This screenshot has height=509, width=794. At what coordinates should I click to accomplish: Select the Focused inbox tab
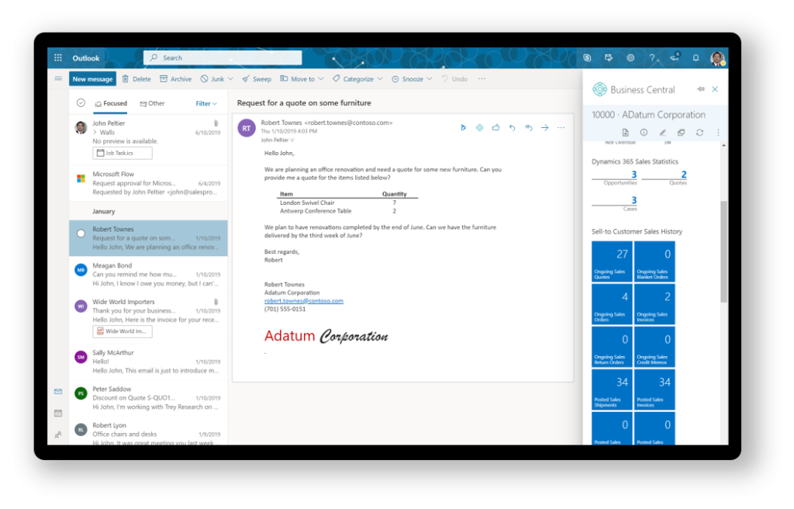[111, 103]
